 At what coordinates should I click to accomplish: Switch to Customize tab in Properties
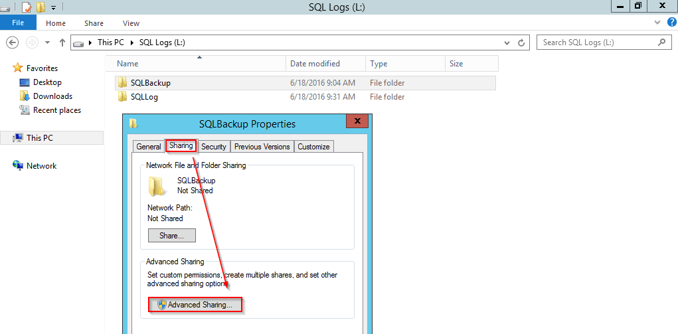(x=313, y=147)
